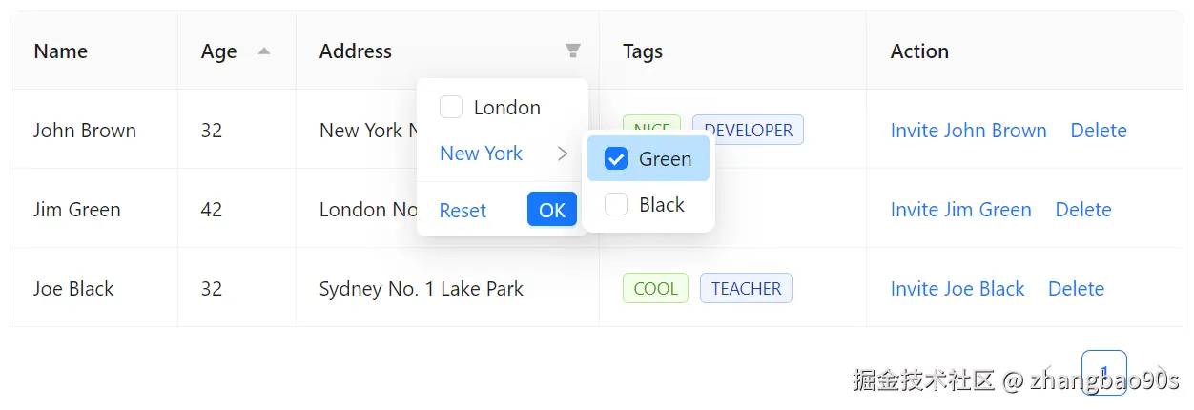
Task: Choose the Green submenu item
Action: 665,159
